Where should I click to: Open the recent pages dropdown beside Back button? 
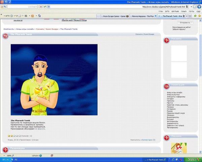point(191,7)
